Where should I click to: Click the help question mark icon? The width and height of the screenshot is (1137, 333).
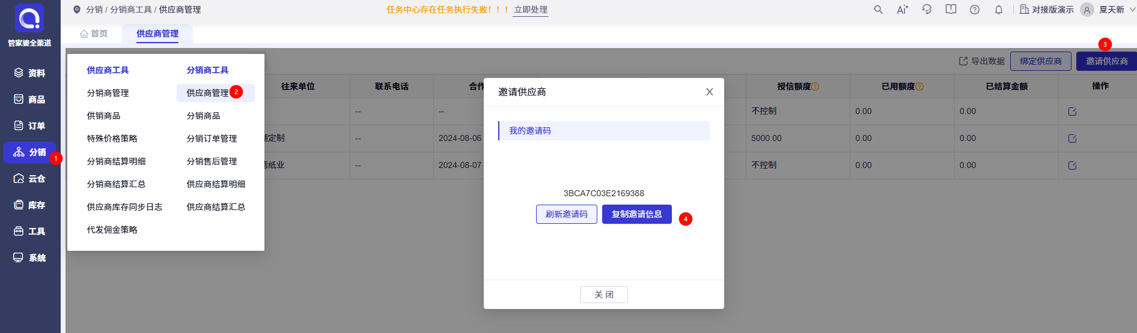[975, 10]
